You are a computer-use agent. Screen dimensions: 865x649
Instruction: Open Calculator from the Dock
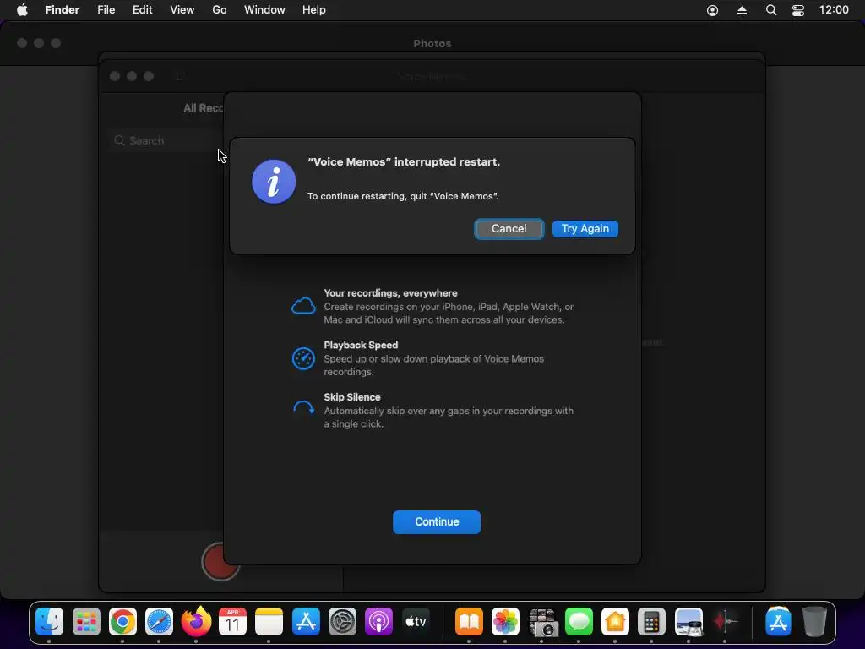(x=651, y=622)
